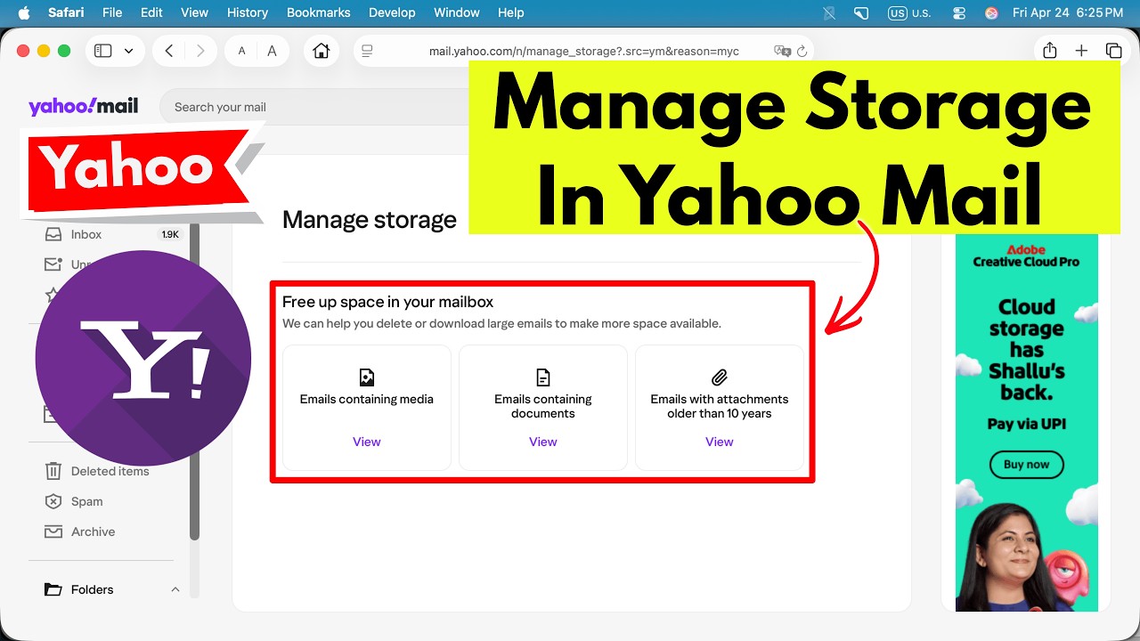The image size is (1140, 641).
Task: Show Safari tab overview
Action: pyautogui.click(x=1113, y=51)
